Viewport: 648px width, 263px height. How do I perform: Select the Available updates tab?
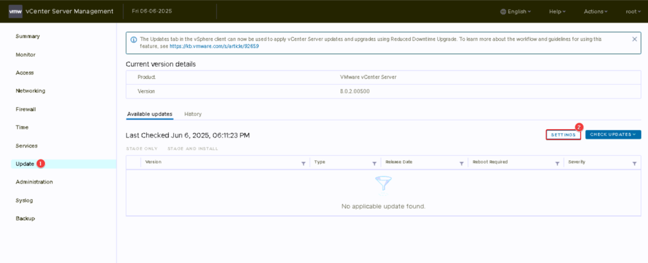[x=149, y=114]
